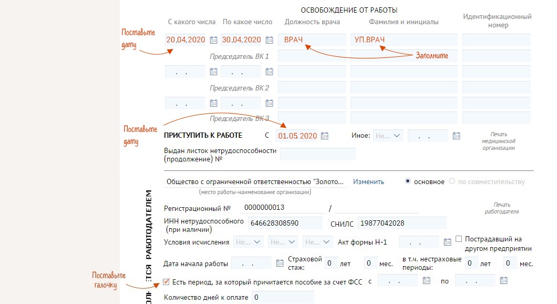
Task: Open calendar for 'По какое число' date 30.04.2020
Action: coord(270,40)
